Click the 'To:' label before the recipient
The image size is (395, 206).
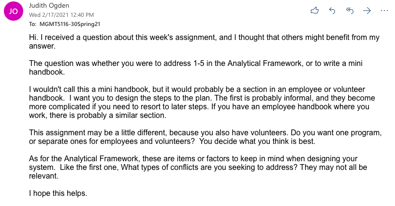pos(32,24)
